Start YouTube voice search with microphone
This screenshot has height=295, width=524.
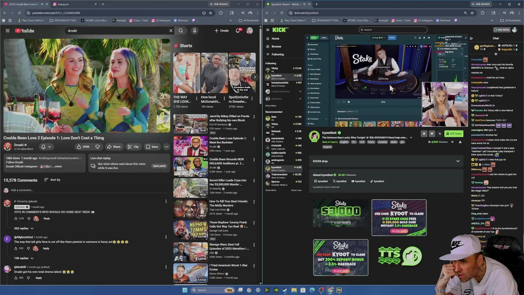click(194, 31)
